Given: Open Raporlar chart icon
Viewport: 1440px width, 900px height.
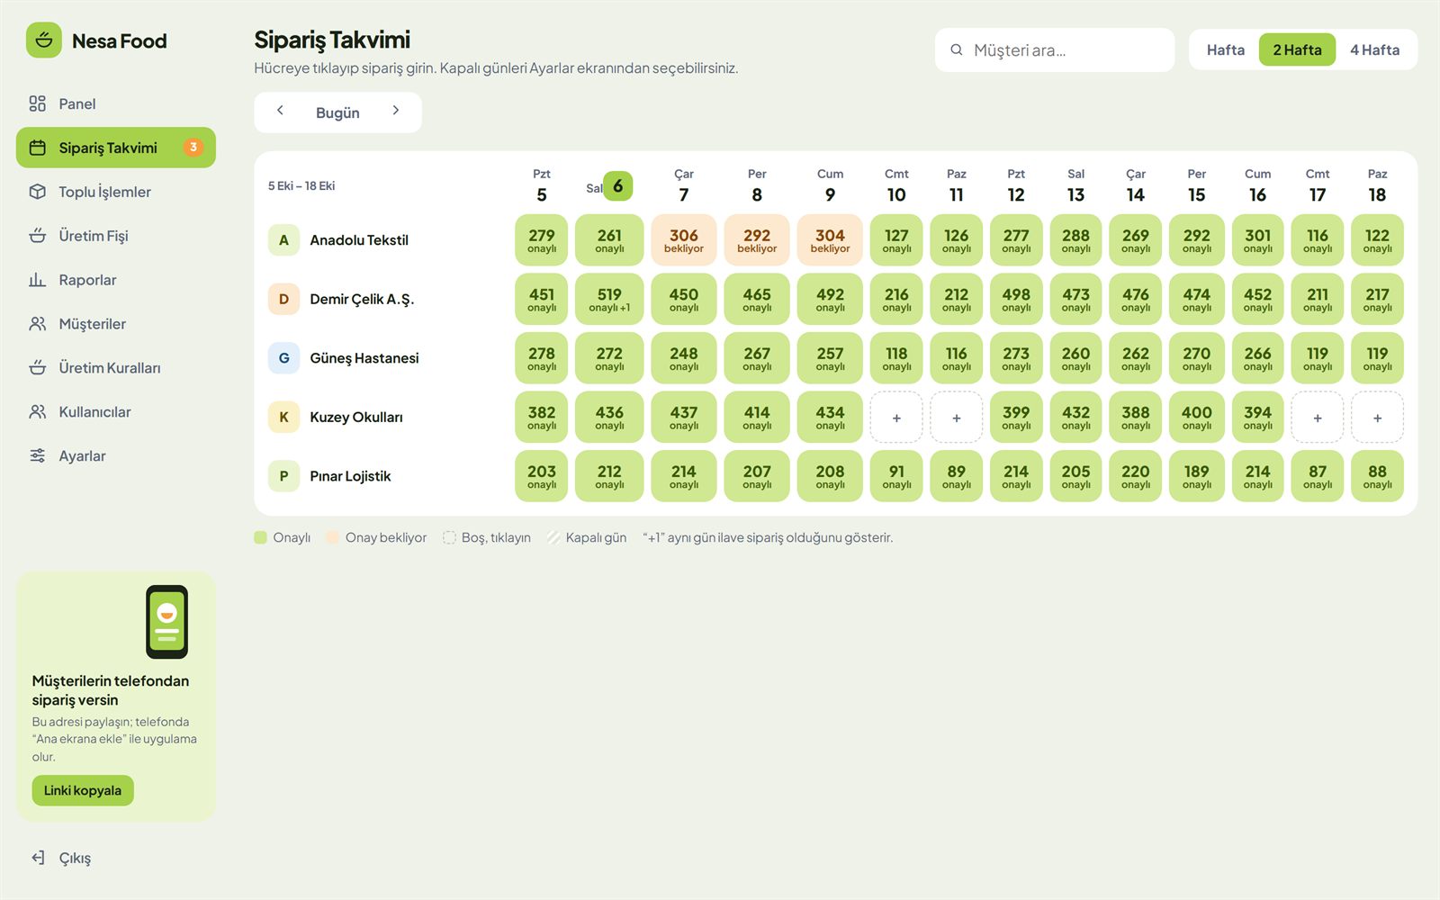Looking at the screenshot, I should 37,280.
